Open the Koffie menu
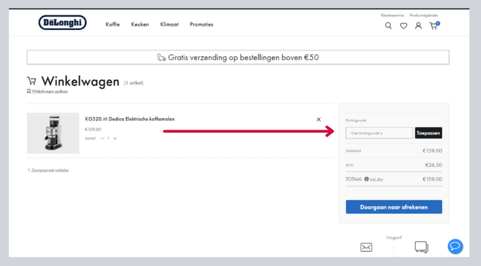The height and width of the screenshot is (266, 481). tap(112, 25)
